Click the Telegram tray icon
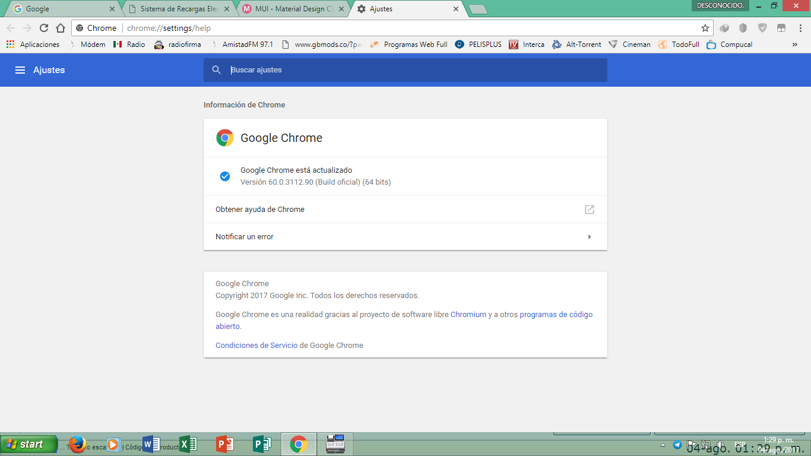This screenshot has width=811, height=456. (x=677, y=445)
